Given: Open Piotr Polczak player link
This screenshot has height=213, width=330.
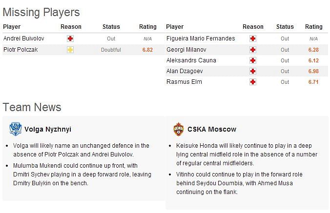Looking at the screenshot, I should pyautogui.click(x=21, y=50).
